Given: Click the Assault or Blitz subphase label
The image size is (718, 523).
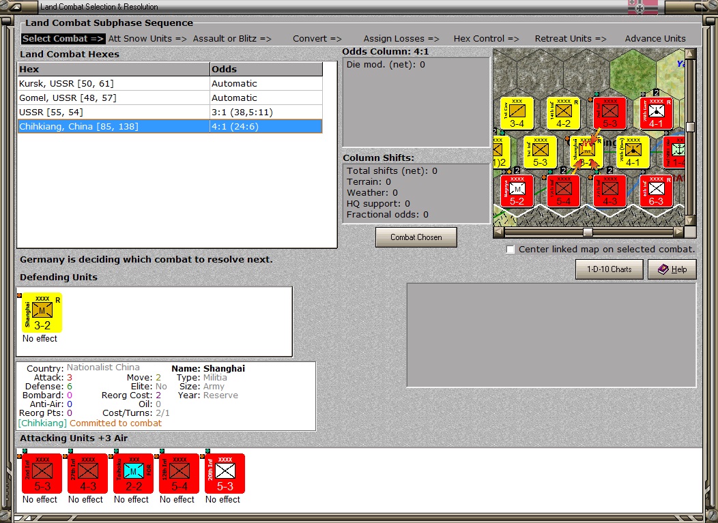Looking at the screenshot, I should point(232,39).
